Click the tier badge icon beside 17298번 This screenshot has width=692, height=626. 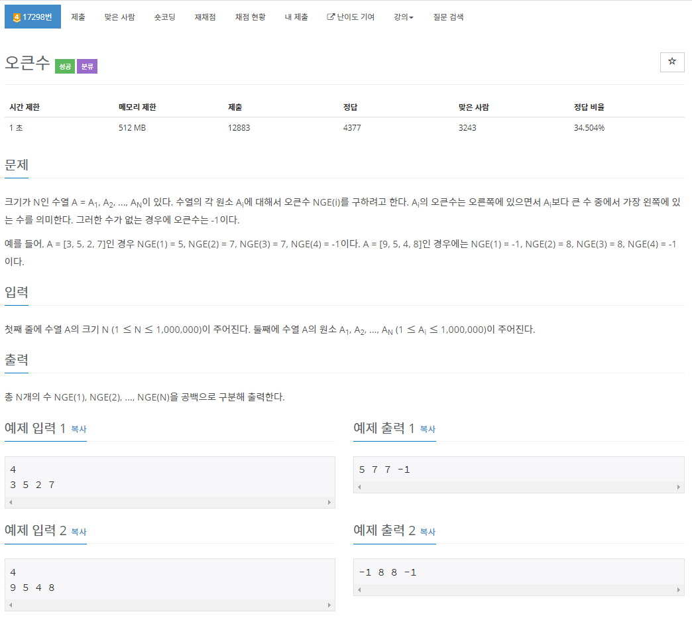tap(17, 18)
